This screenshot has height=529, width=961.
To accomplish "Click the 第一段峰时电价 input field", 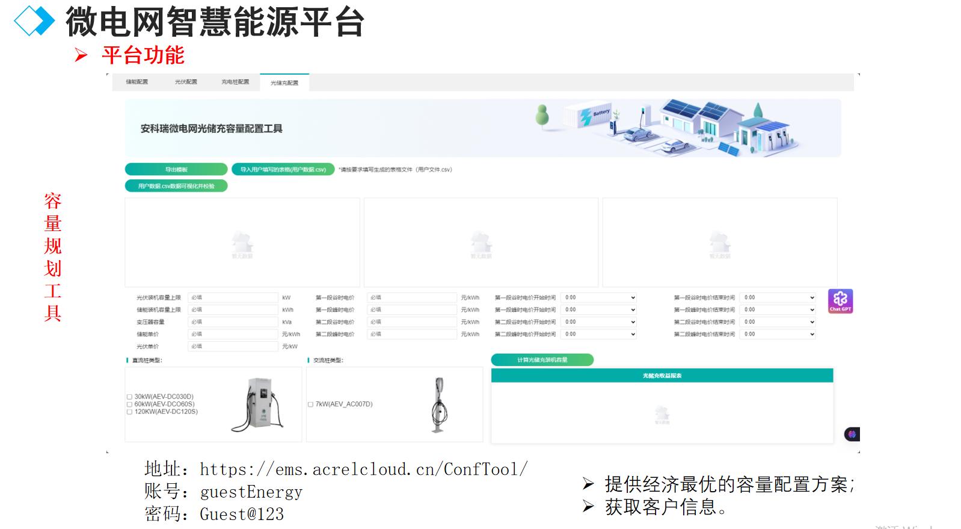I will tap(412, 310).
